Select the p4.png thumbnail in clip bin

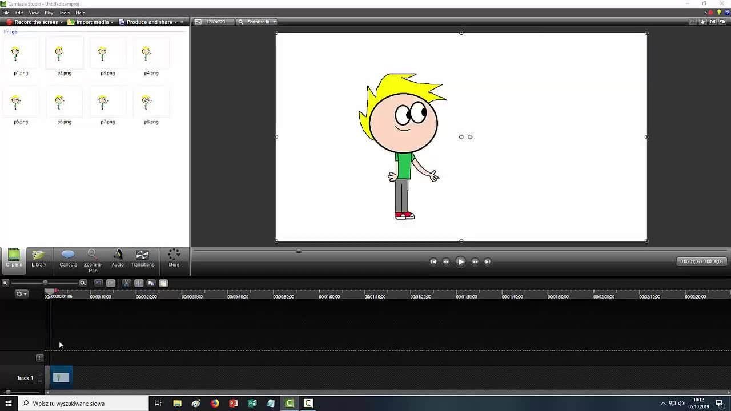151,58
